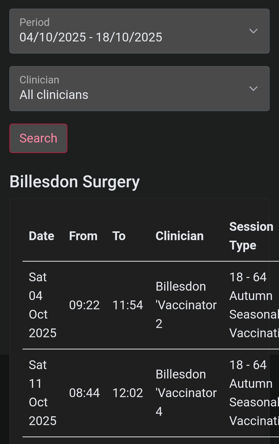The width and height of the screenshot is (279, 444).
Task: Select the Sat 04 Oct 2025 date cell
Action: tap(42, 305)
